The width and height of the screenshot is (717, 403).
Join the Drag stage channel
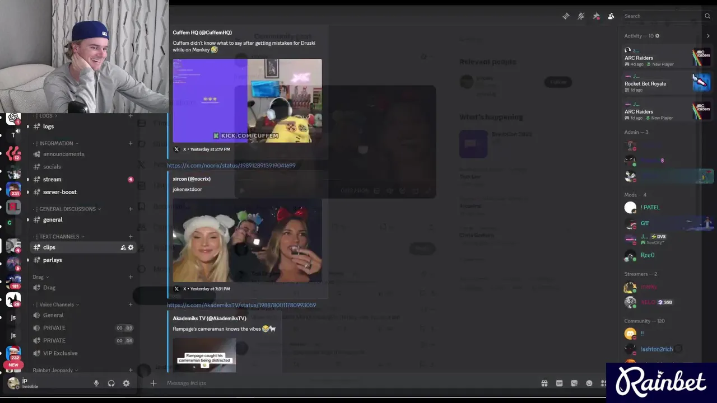click(49, 288)
